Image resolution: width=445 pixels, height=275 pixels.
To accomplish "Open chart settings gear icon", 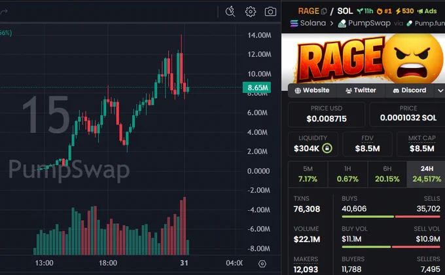I will pyautogui.click(x=250, y=12).
